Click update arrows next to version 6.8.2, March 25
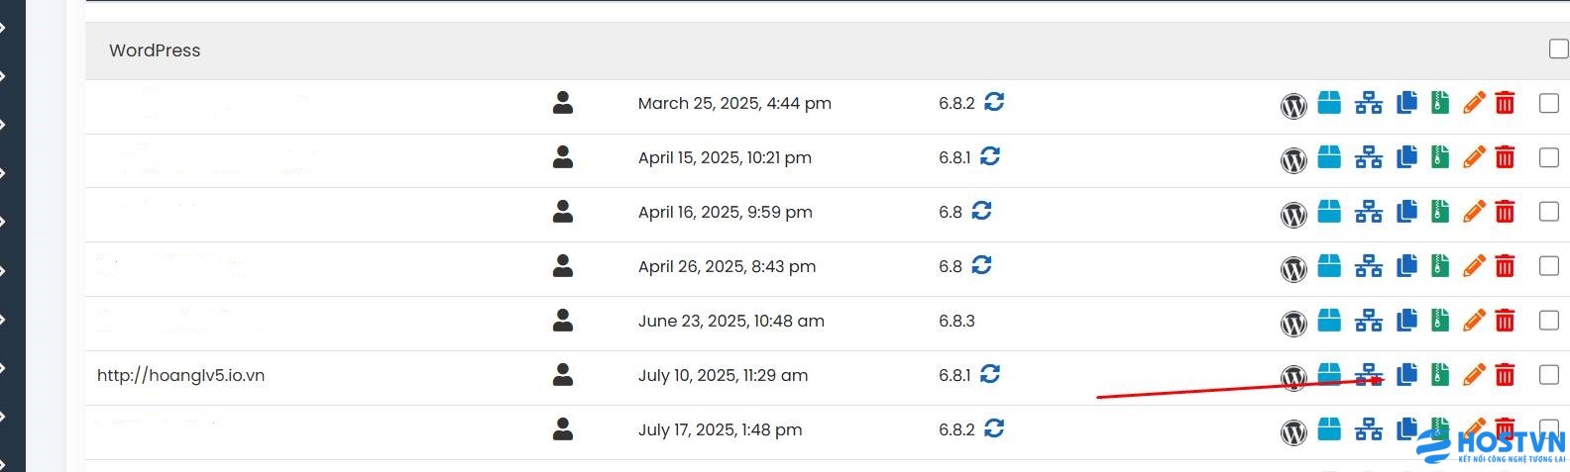This screenshot has width=1570, height=472. [994, 102]
